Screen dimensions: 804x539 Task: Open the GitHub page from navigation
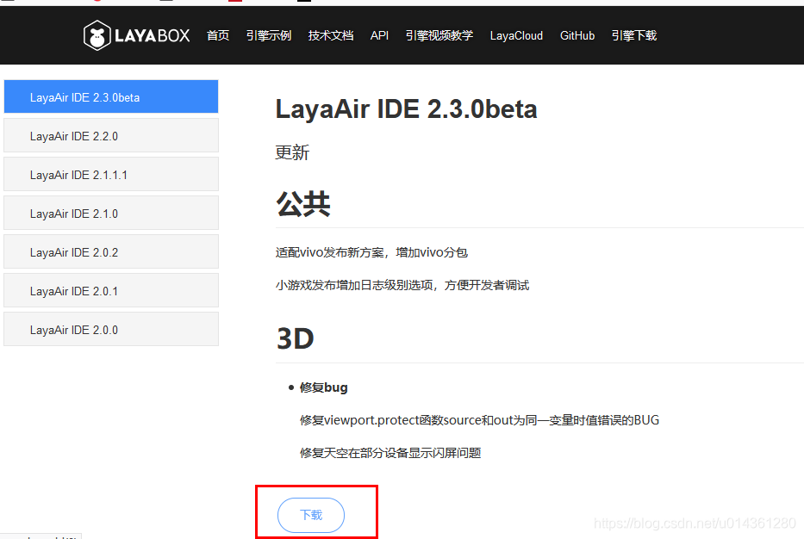click(x=577, y=35)
